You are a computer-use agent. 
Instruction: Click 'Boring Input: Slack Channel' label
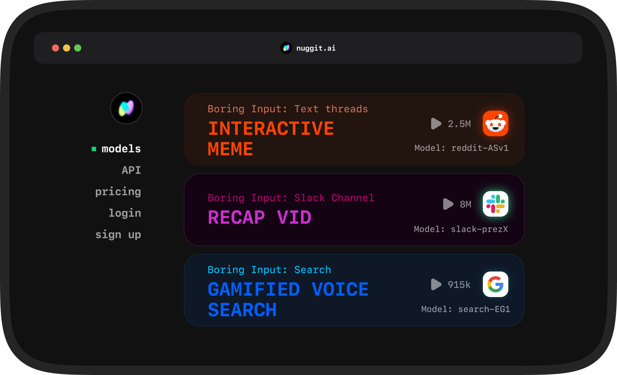pyautogui.click(x=291, y=198)
